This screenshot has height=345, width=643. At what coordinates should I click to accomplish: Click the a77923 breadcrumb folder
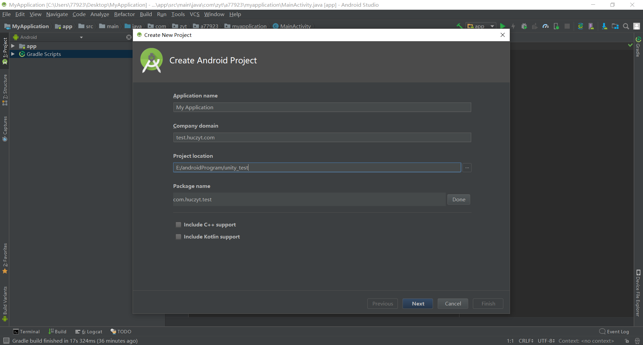206,26
